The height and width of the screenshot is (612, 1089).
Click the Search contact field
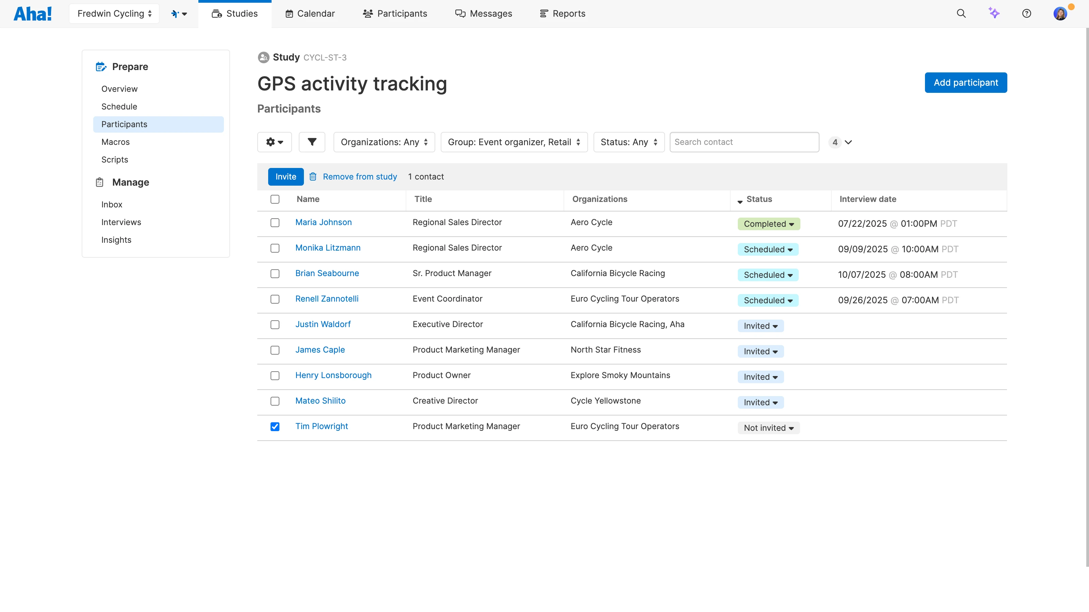click(744, 142)
